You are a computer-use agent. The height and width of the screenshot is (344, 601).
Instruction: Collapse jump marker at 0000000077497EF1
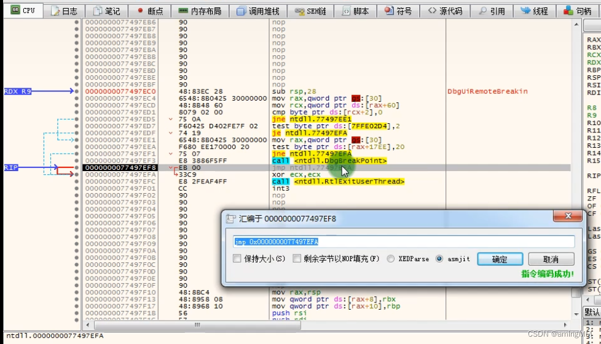pyautogui.click(x=171, y=153)
